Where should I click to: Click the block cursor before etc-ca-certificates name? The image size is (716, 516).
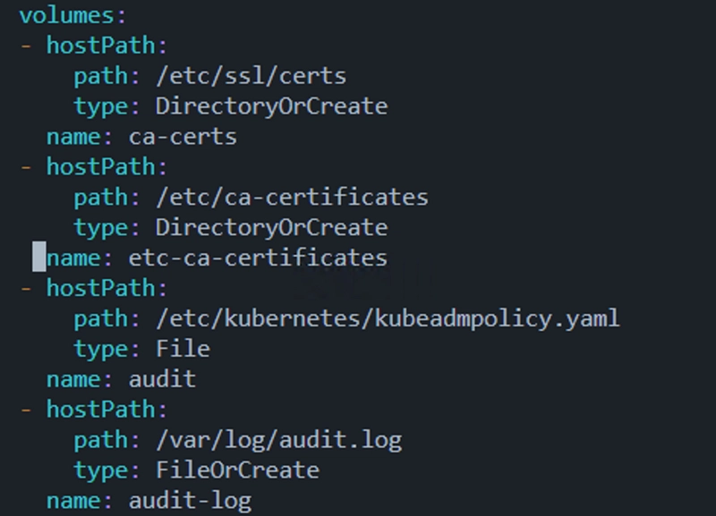tap(39, 258)
